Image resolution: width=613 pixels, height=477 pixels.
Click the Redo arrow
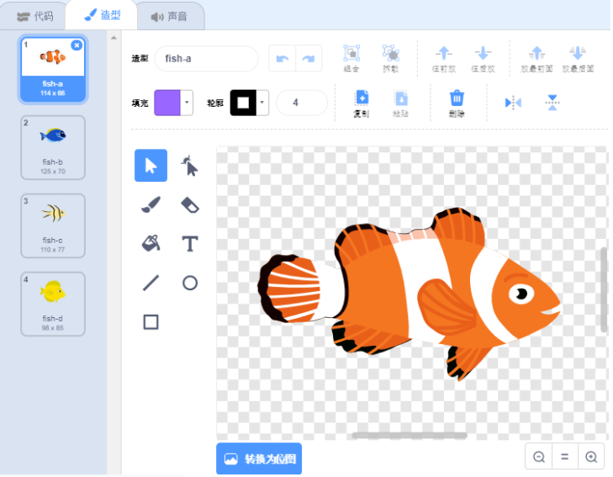[309, 59]
